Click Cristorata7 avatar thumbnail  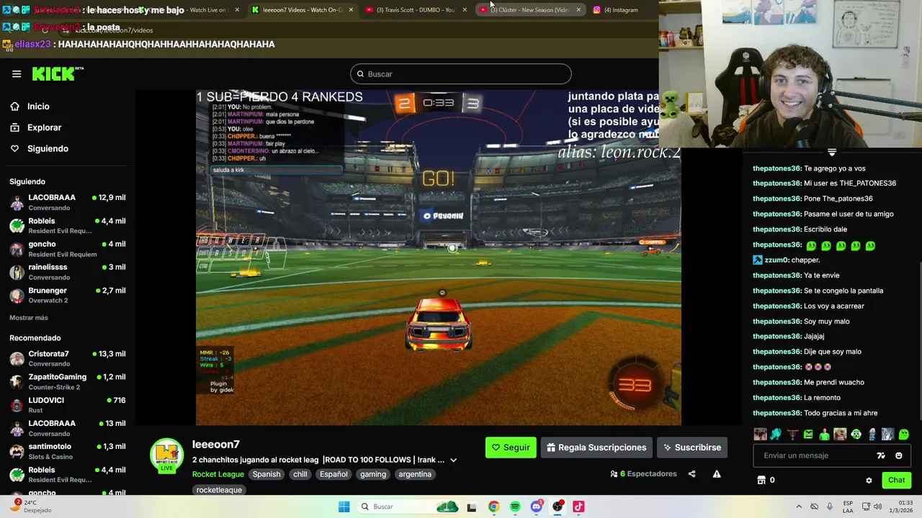pyautogui.click(x=17, y=358)
